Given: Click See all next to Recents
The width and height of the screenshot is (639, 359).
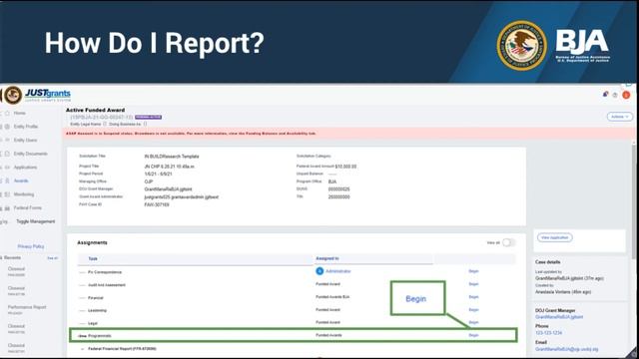Looking at the screenshot, I should [x=53, y=258].
